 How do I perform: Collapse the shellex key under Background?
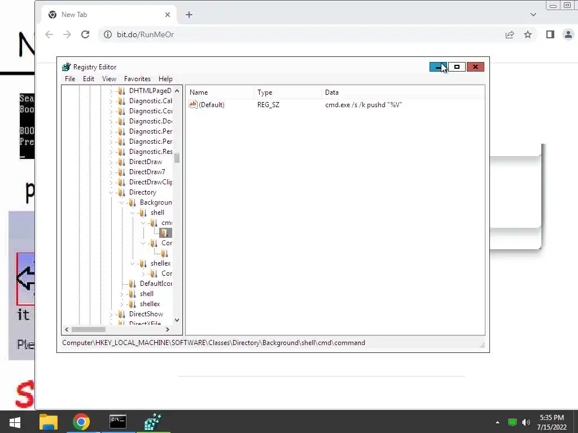click(x=132, y=263)
